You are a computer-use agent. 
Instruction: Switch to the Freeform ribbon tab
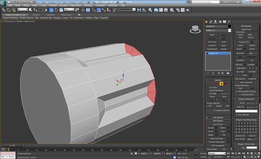(36, 15)
